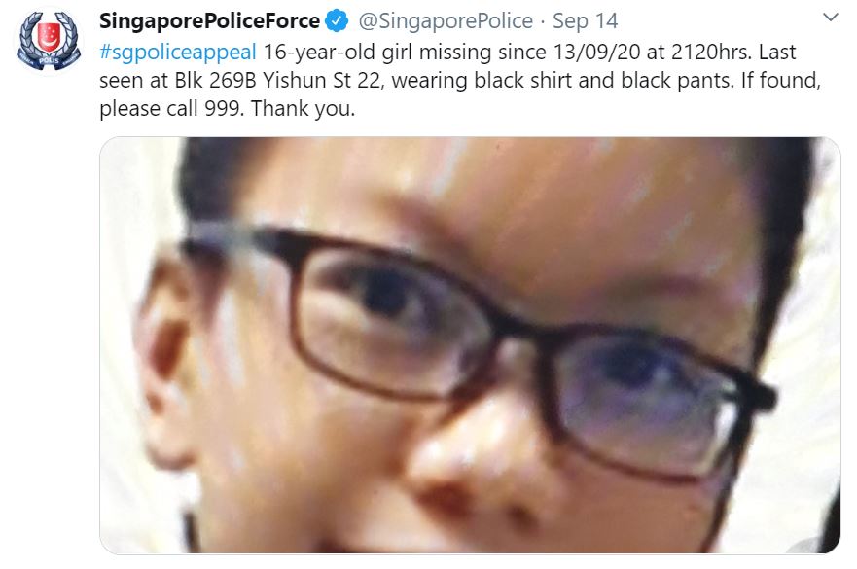The width and height of the screenshot is (857, 569).
Task: Click the blue verified badge checkmark
Action: click(x=337, y=21)
